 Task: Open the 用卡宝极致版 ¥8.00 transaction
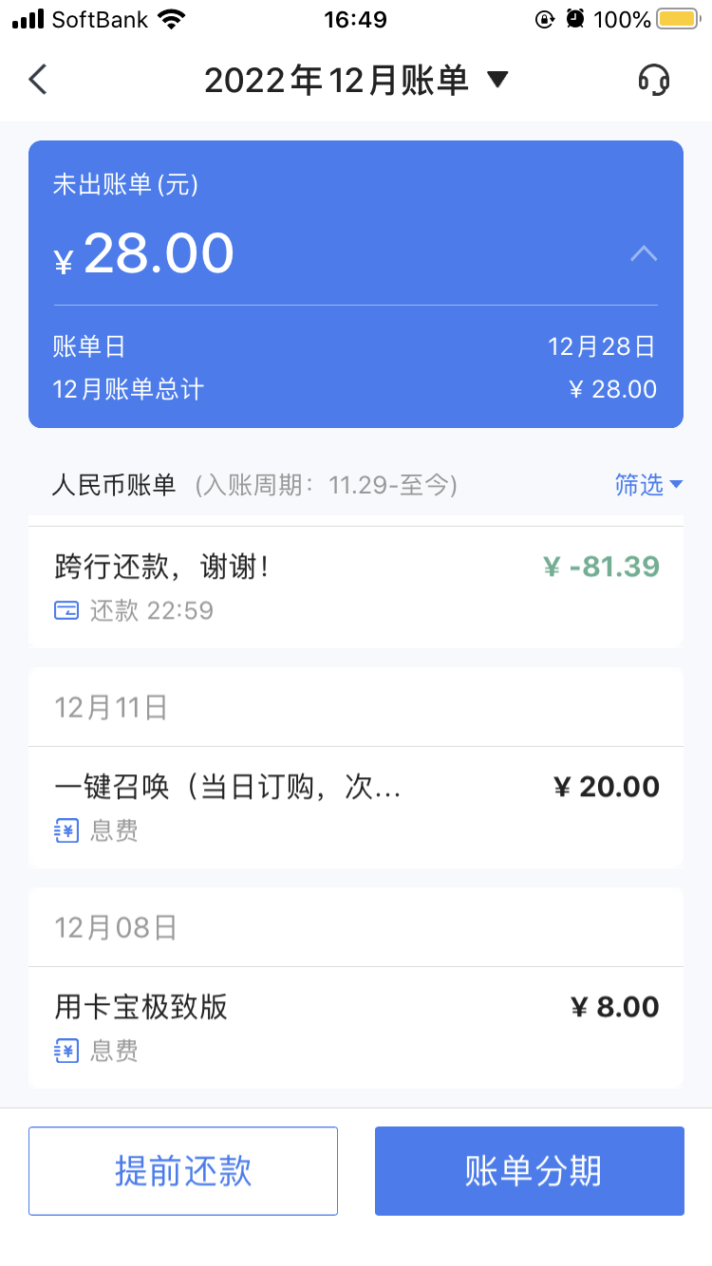click(x=356, y=1027)
